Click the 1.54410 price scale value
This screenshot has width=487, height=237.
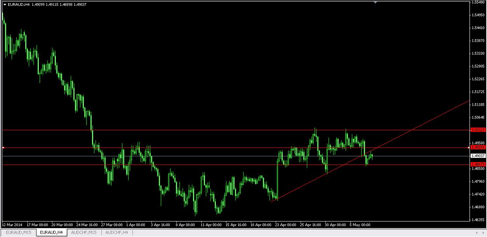[478, 28]
